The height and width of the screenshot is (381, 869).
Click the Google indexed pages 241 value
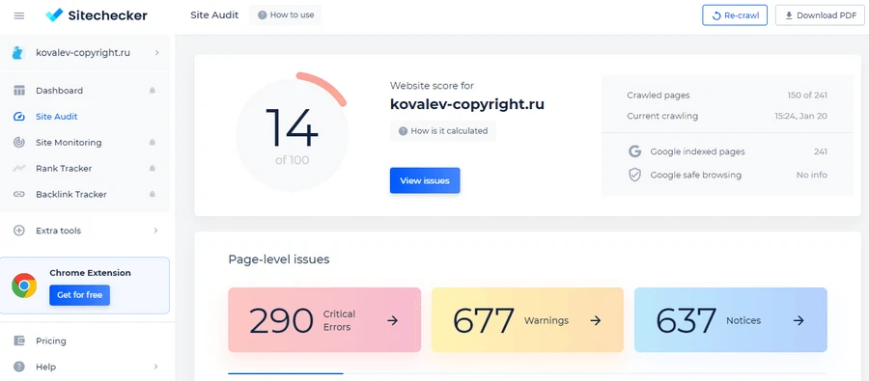(x=821, y=151)
